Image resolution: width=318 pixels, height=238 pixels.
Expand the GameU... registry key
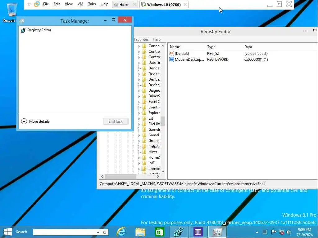139,135
